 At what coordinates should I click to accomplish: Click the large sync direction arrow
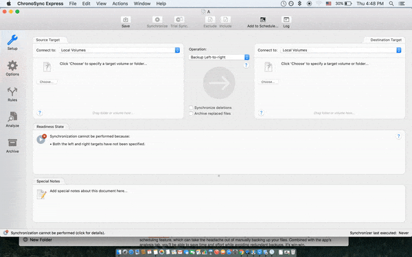pyautogui.click(x=219, y=83)
